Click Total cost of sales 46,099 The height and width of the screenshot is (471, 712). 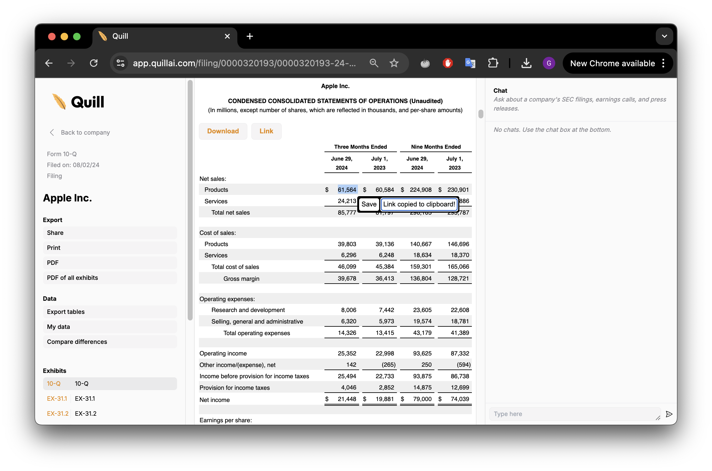click(x=347, y=267)
